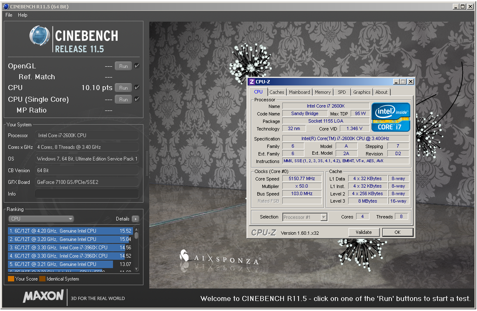This screenshot has width=477, height=311.
Task: Click the Intel Core i7-2600K CPU processor field
Action: point(87,135)
